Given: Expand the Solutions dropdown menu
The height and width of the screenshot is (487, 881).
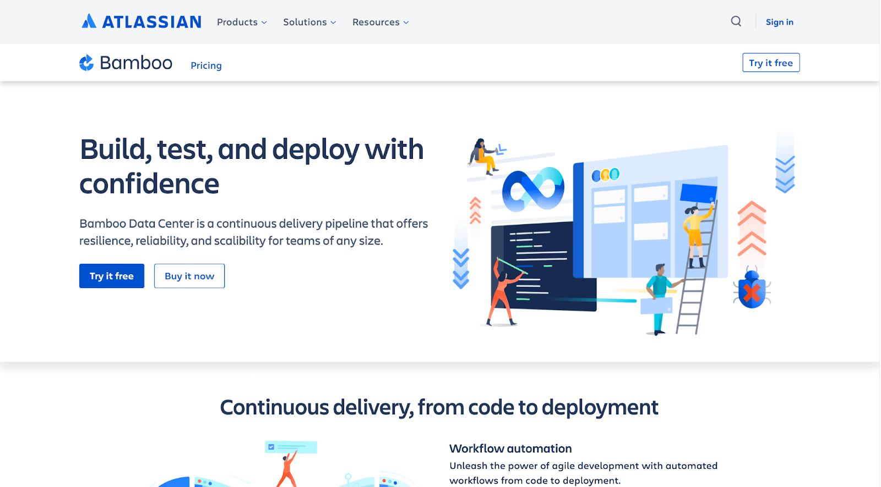Looking at the screenshot, I should [309, 22].
